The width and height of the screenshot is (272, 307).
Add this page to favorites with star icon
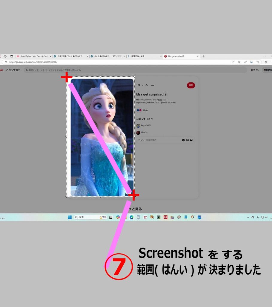coord(258,62)
